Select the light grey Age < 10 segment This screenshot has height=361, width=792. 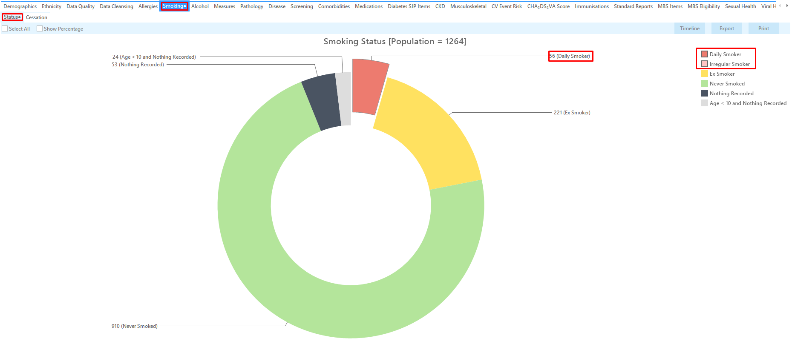tap(344, 99)
